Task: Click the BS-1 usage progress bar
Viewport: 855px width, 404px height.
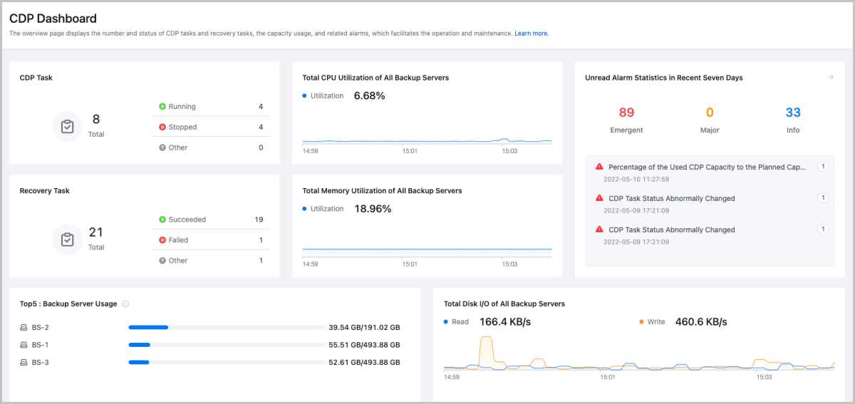Action: click(226, 345)
